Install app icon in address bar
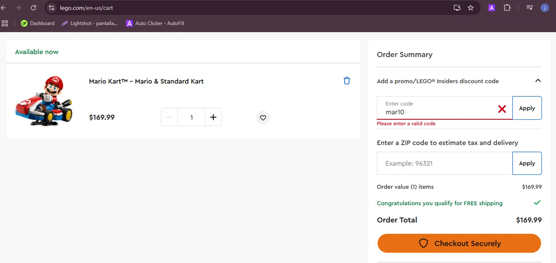Viewport: 556px width, 263px height. tap(457, 8)
